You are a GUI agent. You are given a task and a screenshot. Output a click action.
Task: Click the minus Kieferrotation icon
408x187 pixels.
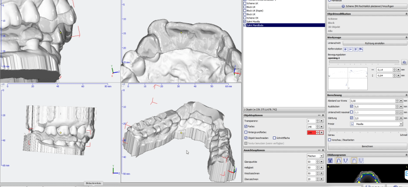coord(351,49)
